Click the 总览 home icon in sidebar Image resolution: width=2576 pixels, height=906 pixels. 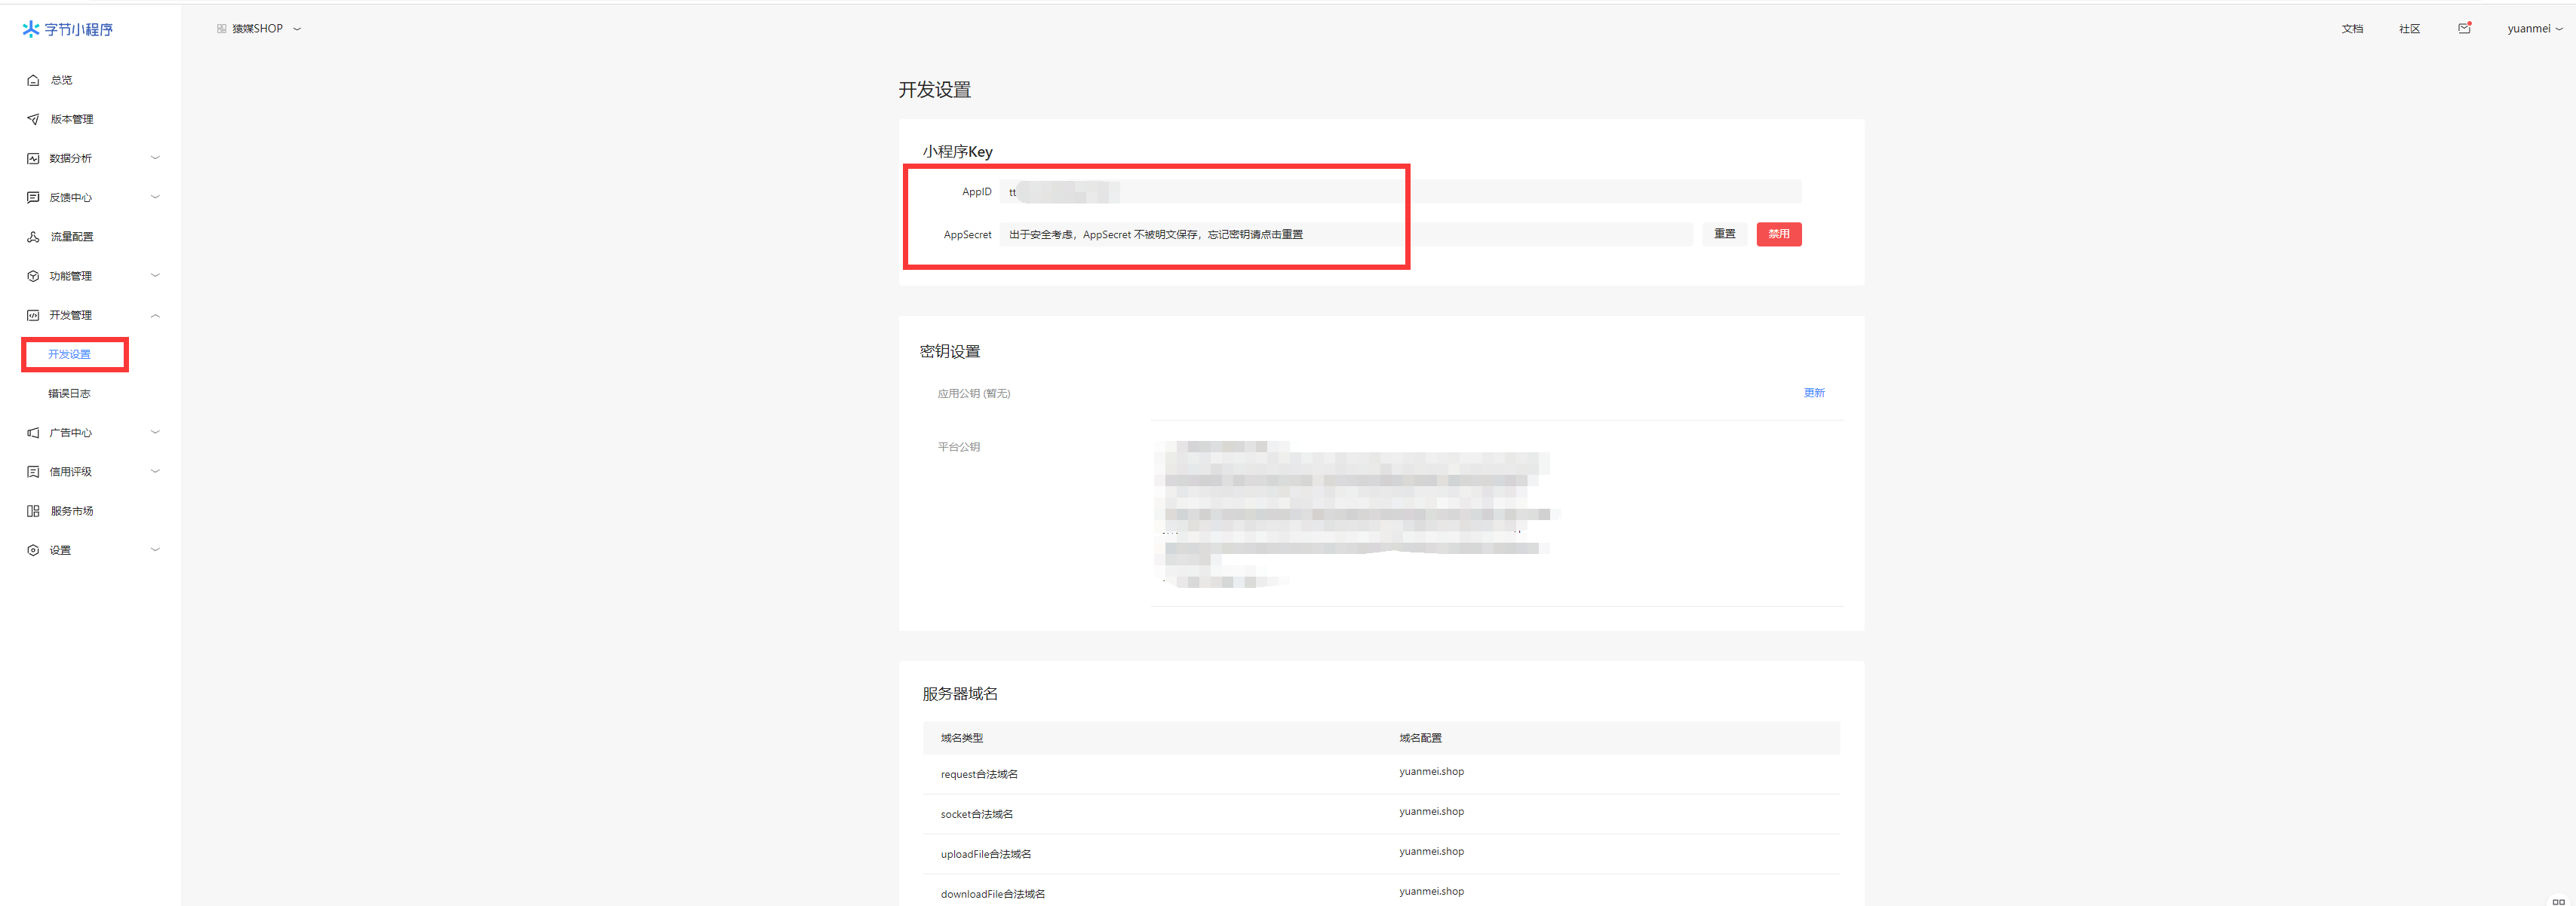coord(33,80)
